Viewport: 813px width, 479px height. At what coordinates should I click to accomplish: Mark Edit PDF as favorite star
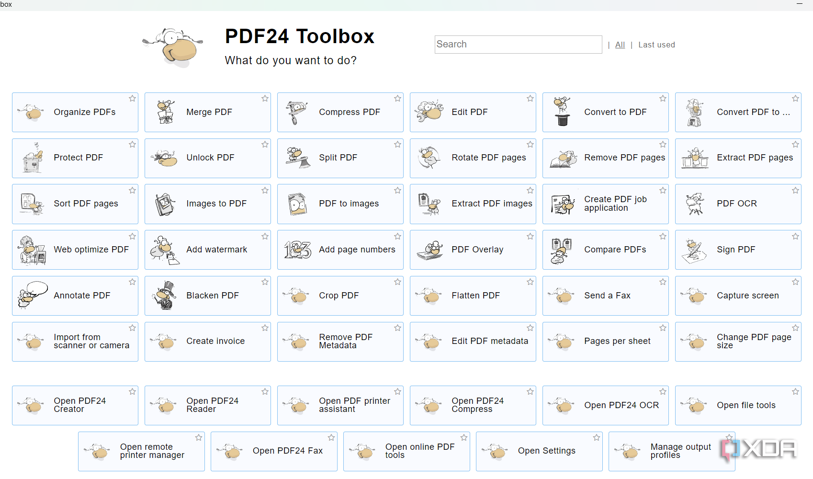[x=530, y=99]
